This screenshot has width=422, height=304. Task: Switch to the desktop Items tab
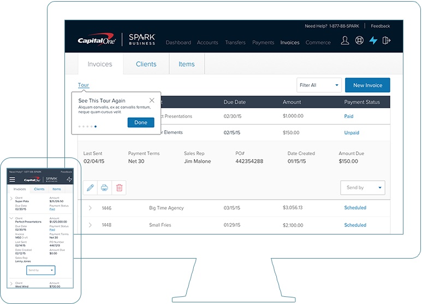pyautogui.click(x=187, y=64)
